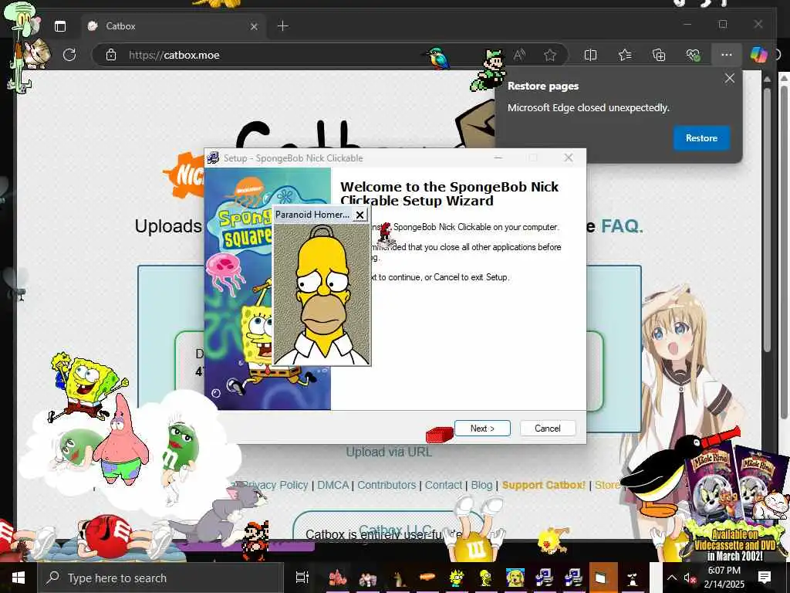The height and width of the screenshot is (593, 790).
Task: Show hidden system tray icons
Action: pos(672,578)
